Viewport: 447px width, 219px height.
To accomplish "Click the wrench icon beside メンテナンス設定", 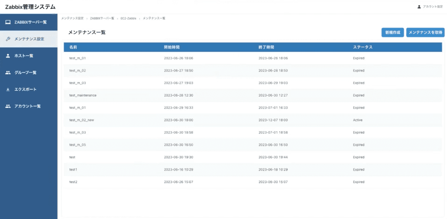I will pos(8,39).
